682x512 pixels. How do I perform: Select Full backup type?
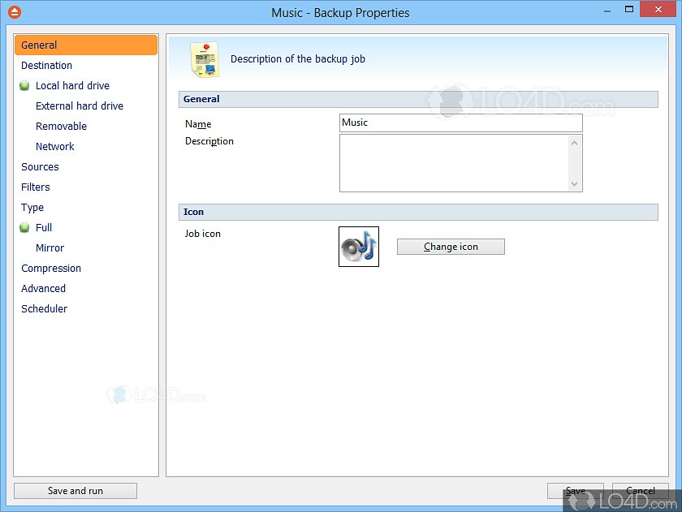click(44, 228)
